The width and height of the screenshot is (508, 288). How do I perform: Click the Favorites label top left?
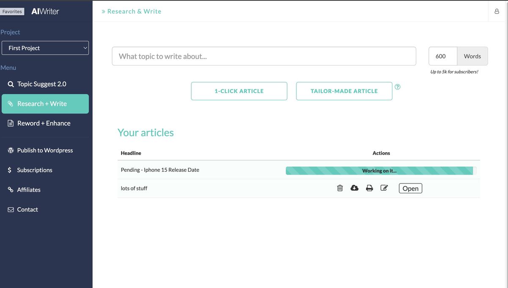[x=12, y=11]
